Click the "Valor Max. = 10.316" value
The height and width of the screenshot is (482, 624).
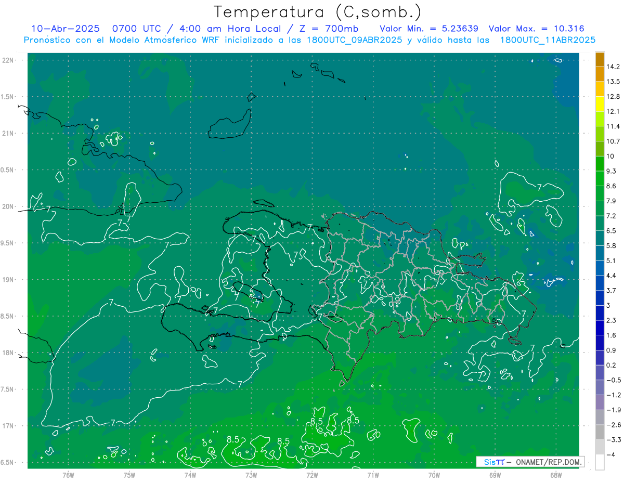point(537,29)
